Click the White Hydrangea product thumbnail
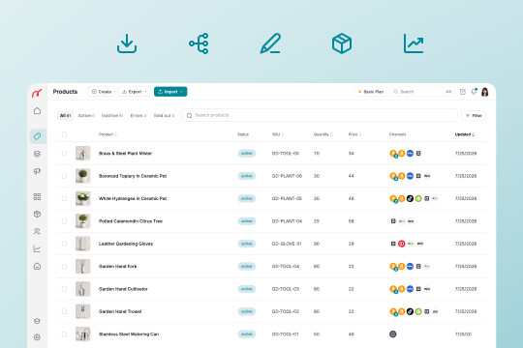 (x=82, y=198)
